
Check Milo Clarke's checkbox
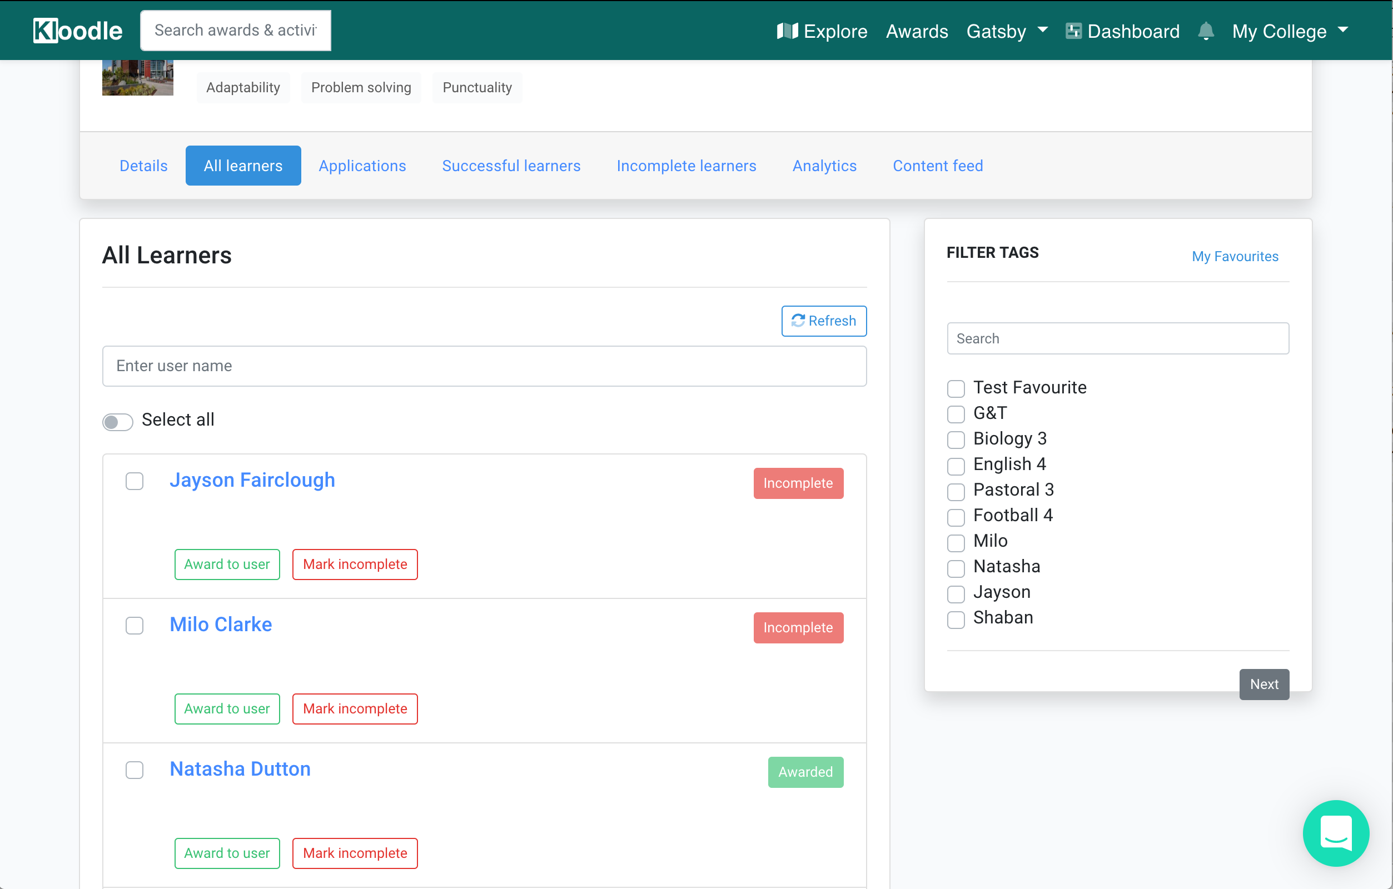(134, 625)
